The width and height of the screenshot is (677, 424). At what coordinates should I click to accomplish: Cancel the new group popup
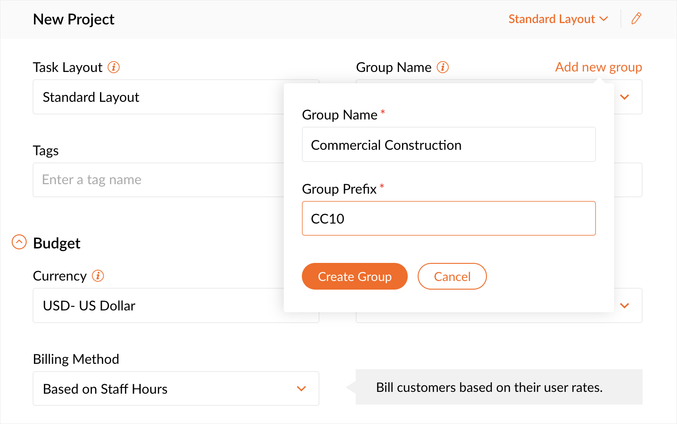(x=452, y=276)
